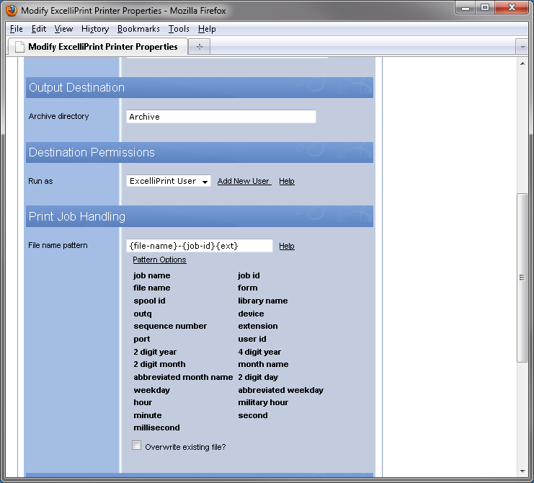Insert the 4 digit year option
Image resolution: width=534 pixels, height=483 pixels.
click(259, 352)
